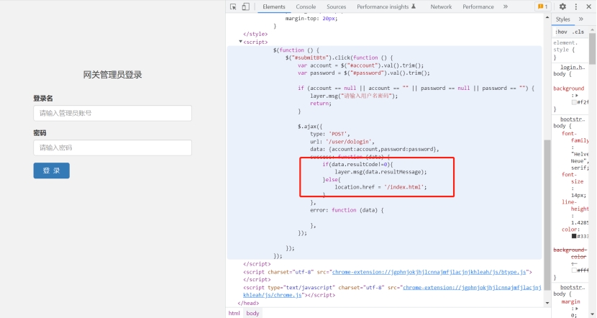Select the body breadcrumb item
Image resolution: width=597 pixels, height=318 pixels.
pos(252,313)
